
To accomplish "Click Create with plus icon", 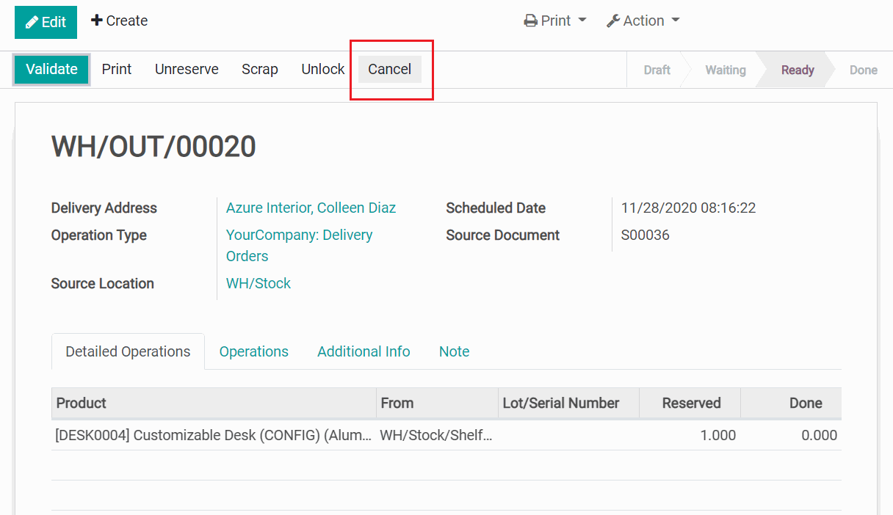I will pos(119,21).
